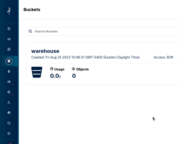179x144 pixels.
Task: Open the Settings gear icon in sidebar
Action: (x=9, y=133)
